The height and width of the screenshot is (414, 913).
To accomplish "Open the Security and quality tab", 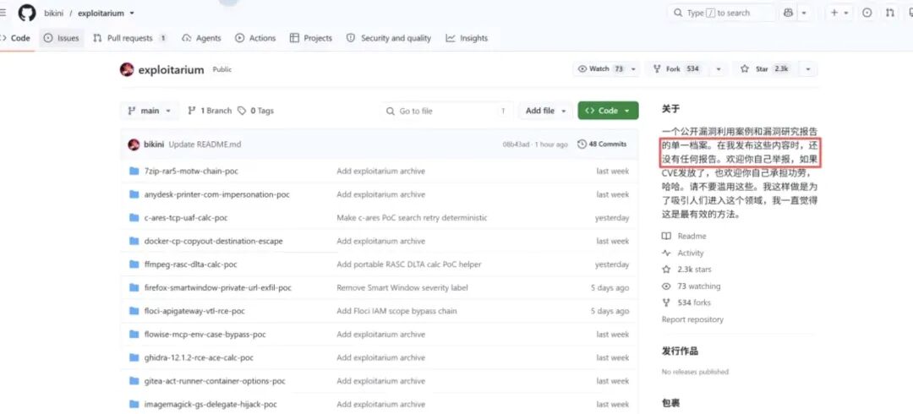I will pos(389,38).
